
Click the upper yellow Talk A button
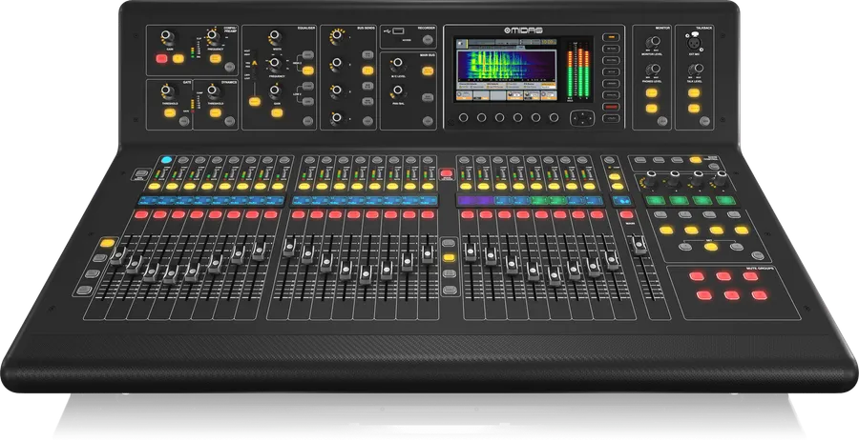click(x=694, y=92)
